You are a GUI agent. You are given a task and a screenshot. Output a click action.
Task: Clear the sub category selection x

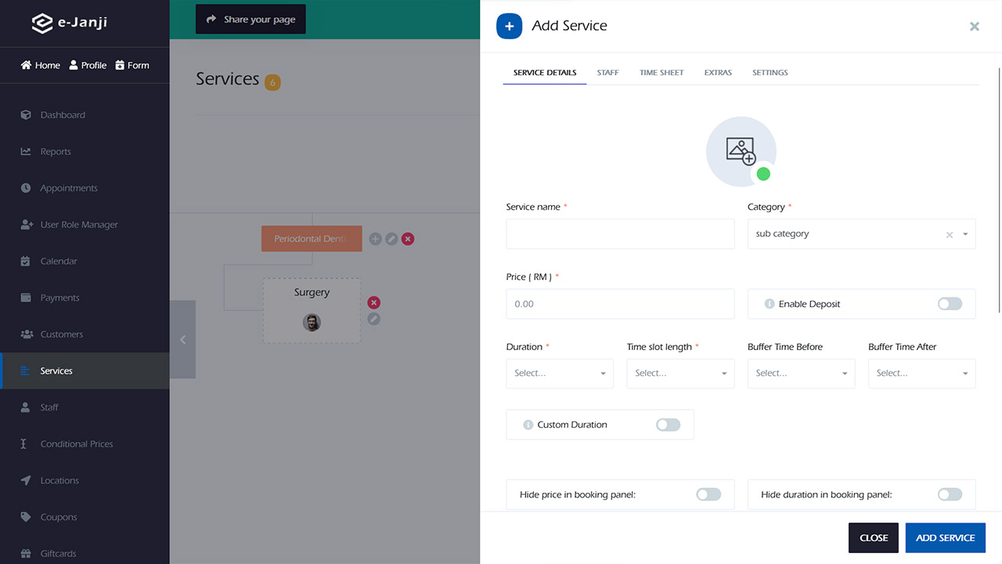coord(950,234)
